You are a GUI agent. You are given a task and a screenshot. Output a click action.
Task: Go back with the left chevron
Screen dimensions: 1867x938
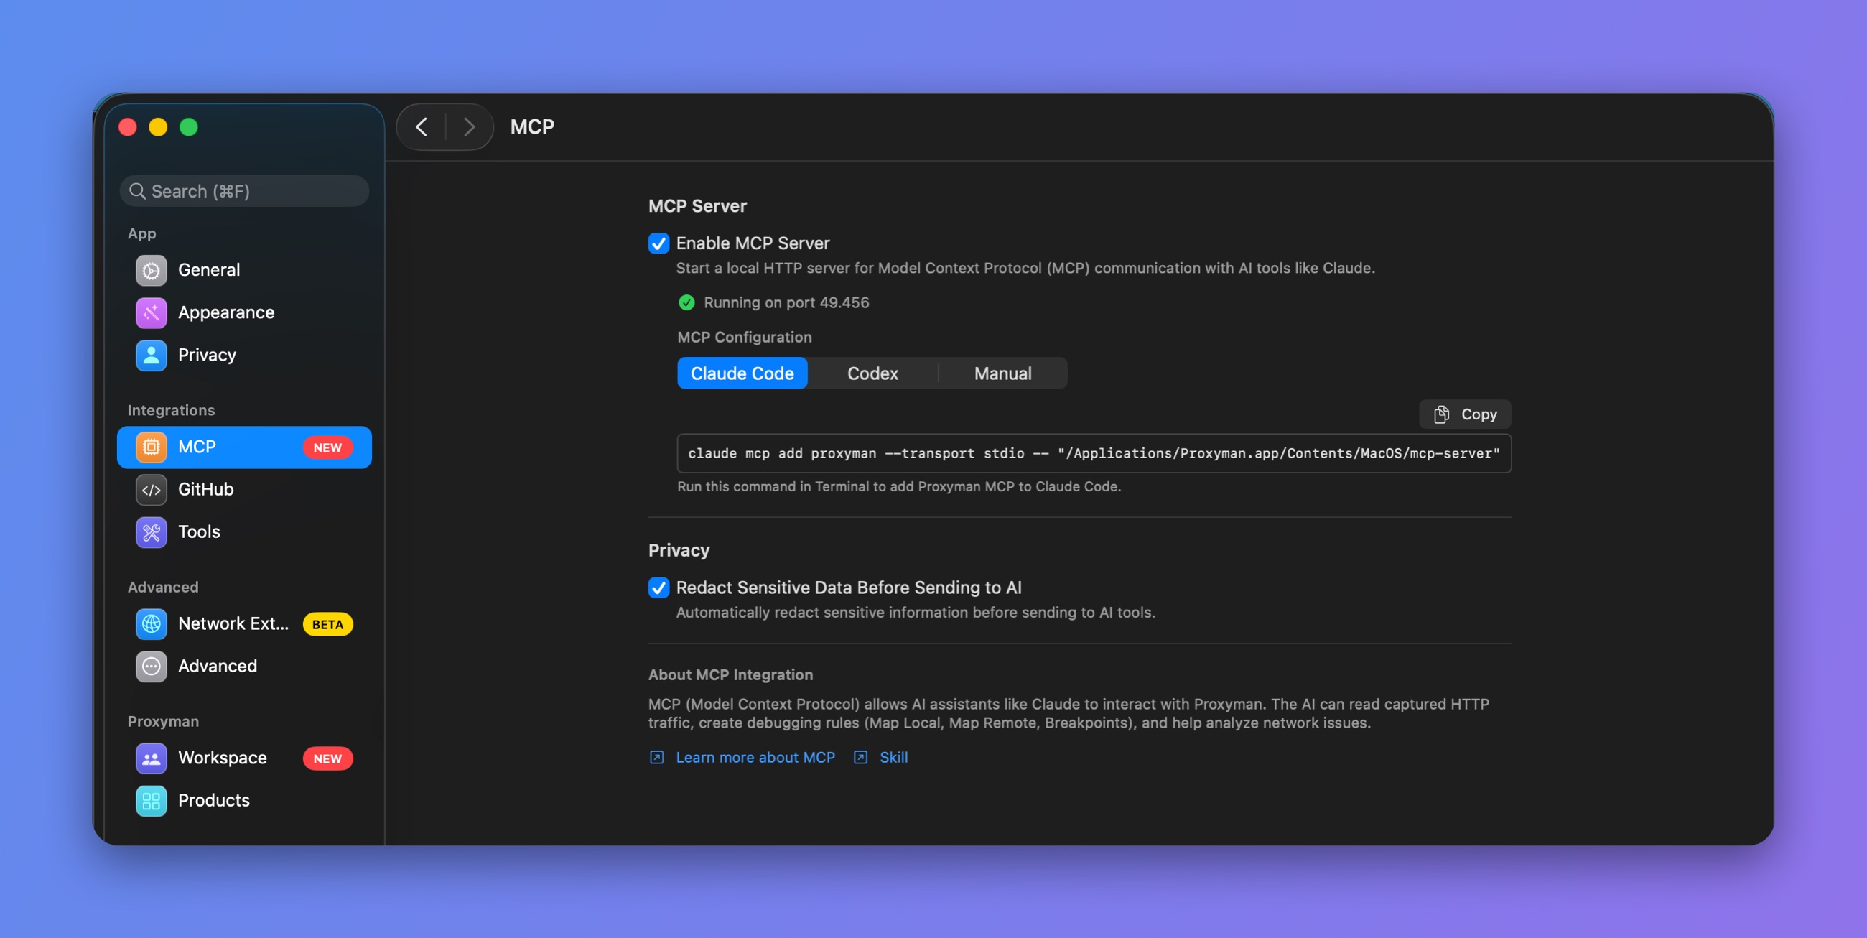[421, 127]
